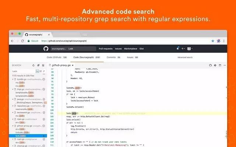
Task: Open the GitHub notifications bell
Action: [178, 49]
